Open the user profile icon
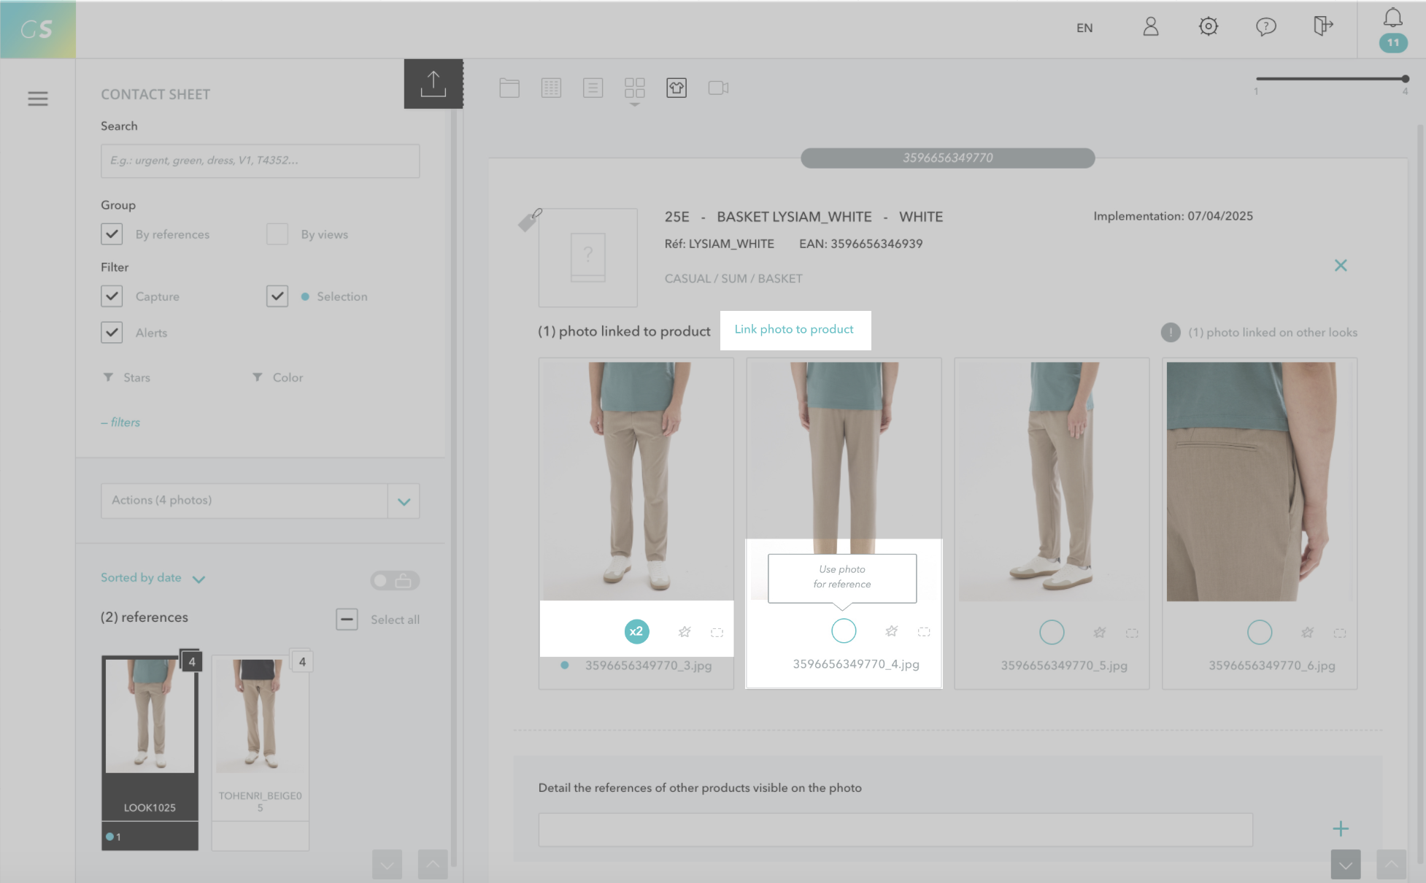 pyautogui.click(x=1150, y=27)
